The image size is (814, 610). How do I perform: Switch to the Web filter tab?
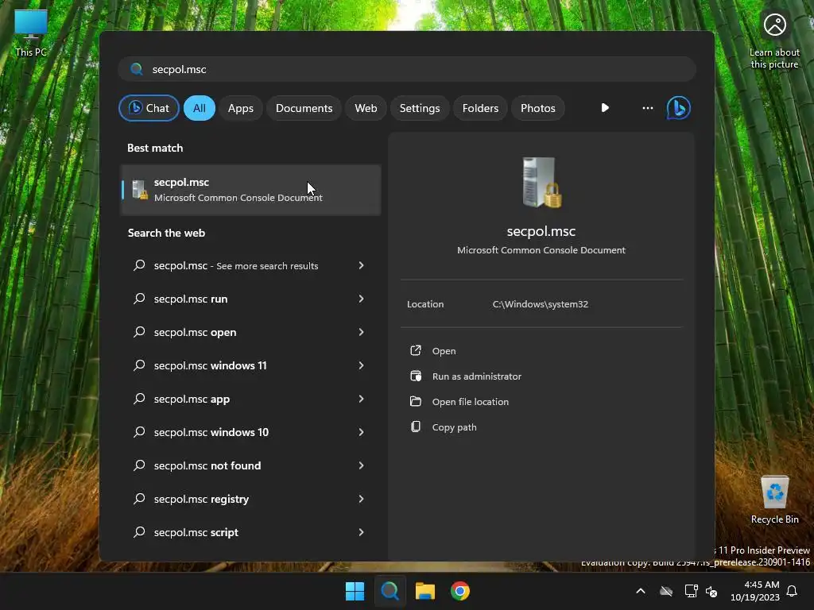point(366,108)
